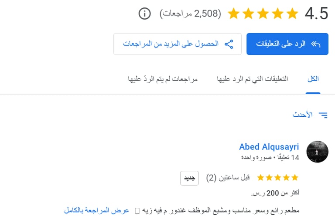Click the five-star rating at the top
Image resolution: width=335 pixels, height=223 pixels.
coord(263,14)
